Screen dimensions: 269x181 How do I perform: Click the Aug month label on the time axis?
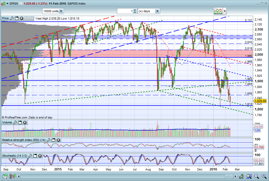click(148, 169)
